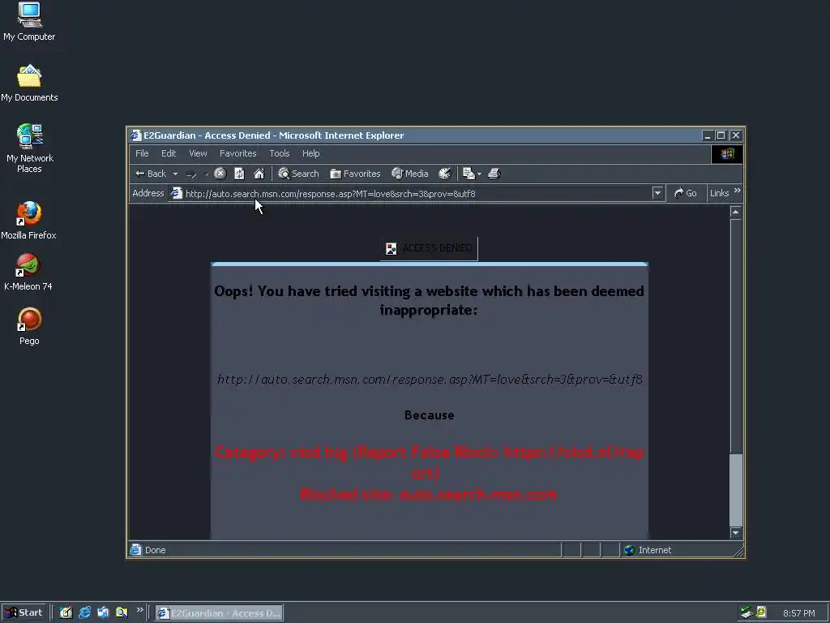Open the Start menu
The image size is (830, 623).
pyautogui.click(x=24, y=613)
